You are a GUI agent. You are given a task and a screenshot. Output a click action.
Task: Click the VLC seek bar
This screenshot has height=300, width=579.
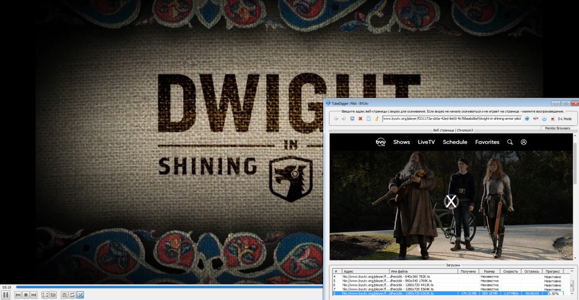click(169, 287)
